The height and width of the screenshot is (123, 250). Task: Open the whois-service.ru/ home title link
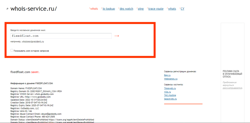(34, 9)
